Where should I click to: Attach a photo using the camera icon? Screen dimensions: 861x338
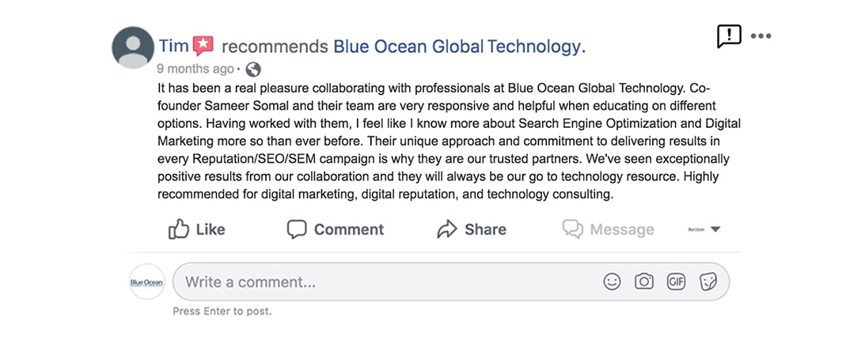643,282
